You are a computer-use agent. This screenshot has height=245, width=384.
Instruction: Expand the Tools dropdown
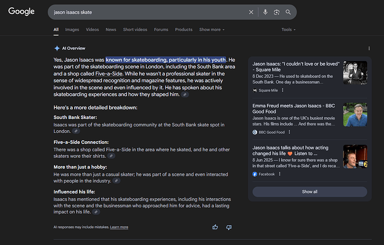tap(288, 29)
